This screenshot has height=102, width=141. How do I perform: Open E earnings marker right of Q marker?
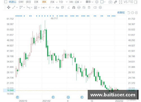[82, 97]
